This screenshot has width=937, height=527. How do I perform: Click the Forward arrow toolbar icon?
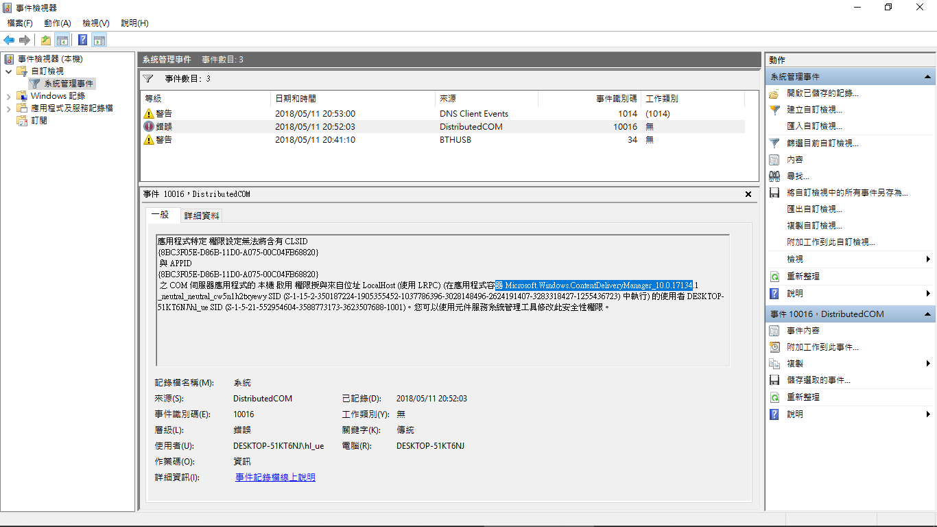point(24,40)
